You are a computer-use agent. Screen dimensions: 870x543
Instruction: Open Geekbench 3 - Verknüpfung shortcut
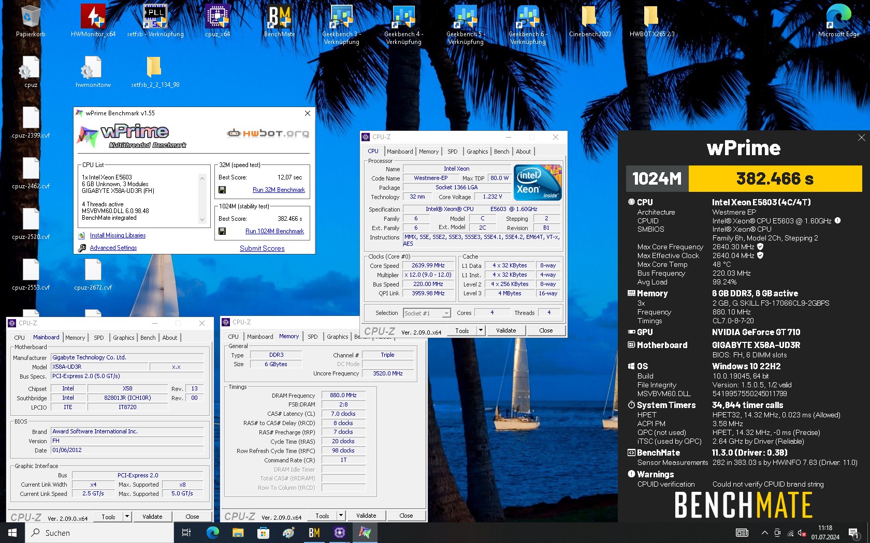tap(342, 24)
